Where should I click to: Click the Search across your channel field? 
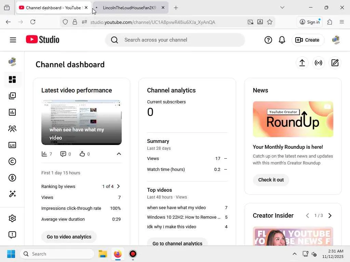175,40
